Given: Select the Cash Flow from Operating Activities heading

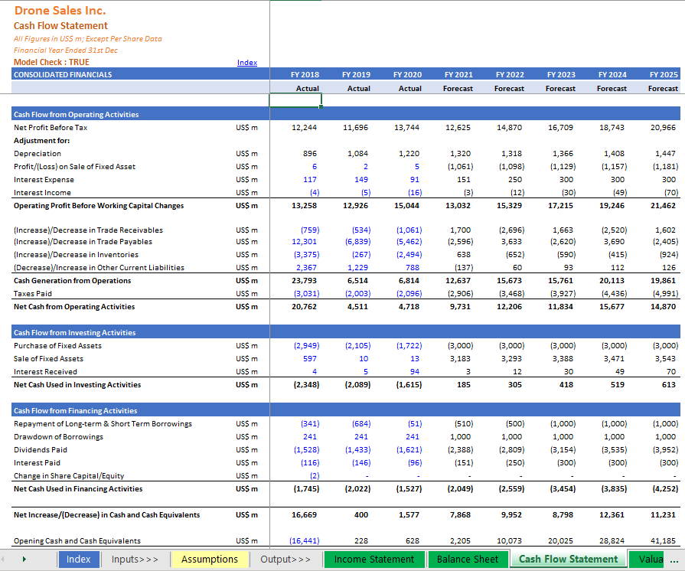Looking at the screenshot, I should click(76, 115).
